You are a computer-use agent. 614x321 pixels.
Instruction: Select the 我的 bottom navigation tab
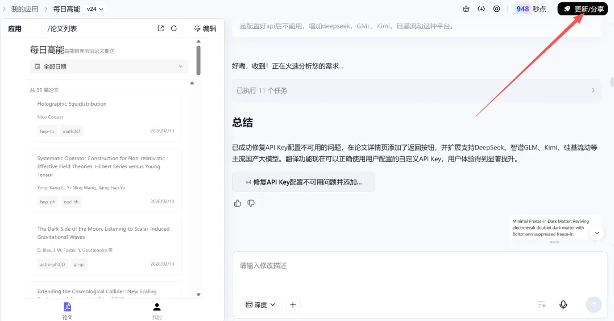tap(157, 311)
